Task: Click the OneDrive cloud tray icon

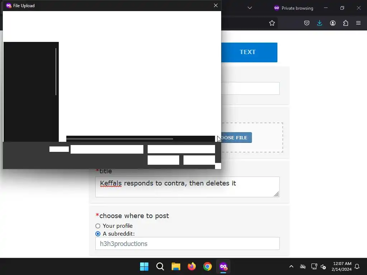Action: pyautogui.click(x=303, y=266)
